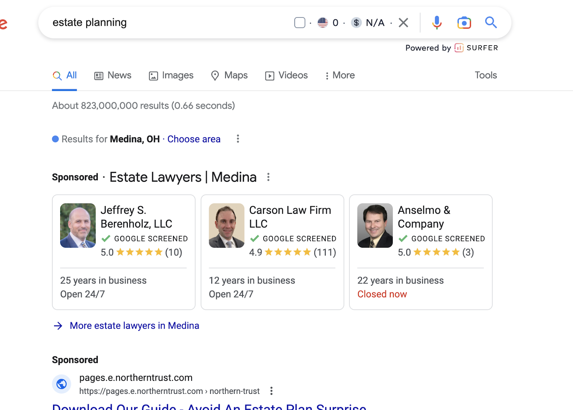Click the 'Medina, OH' location text
The width and height of the screenshot is (573, 410).
pos(135,139)
